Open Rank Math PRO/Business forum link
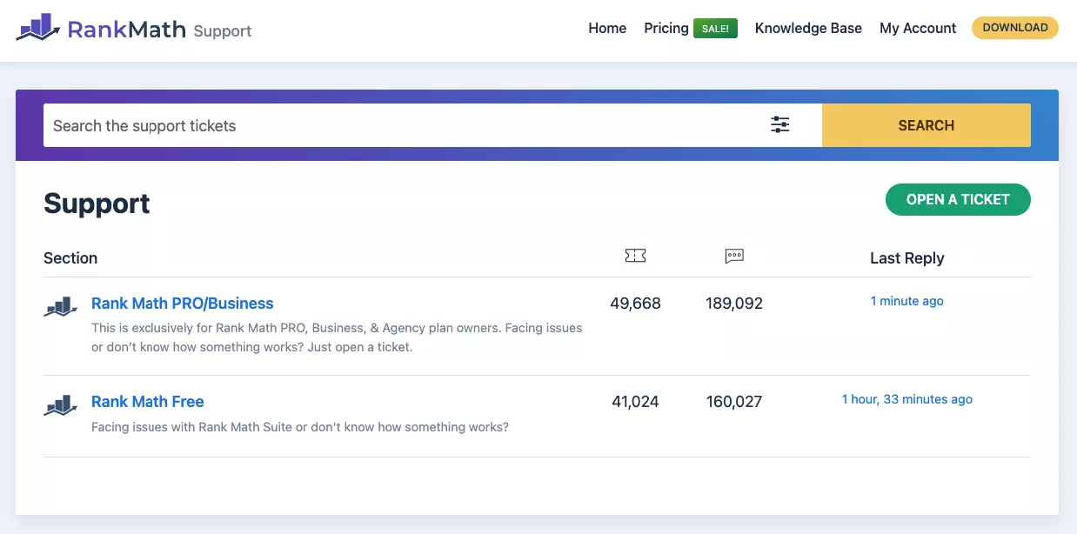1077x534 pixels. [182, 304]
